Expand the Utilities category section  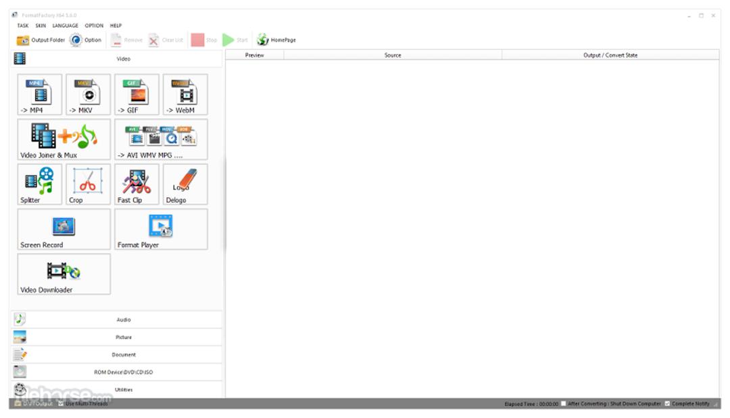tap(116, 389)
